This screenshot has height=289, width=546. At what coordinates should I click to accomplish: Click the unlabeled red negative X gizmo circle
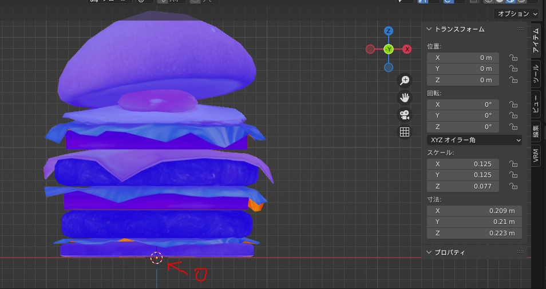[370, 49]
